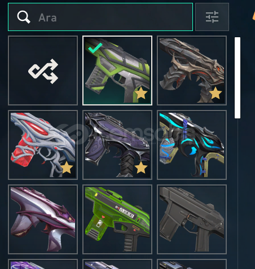
Task: Select the red crystal vine weapon skin
Action: [x=43, y=145]
